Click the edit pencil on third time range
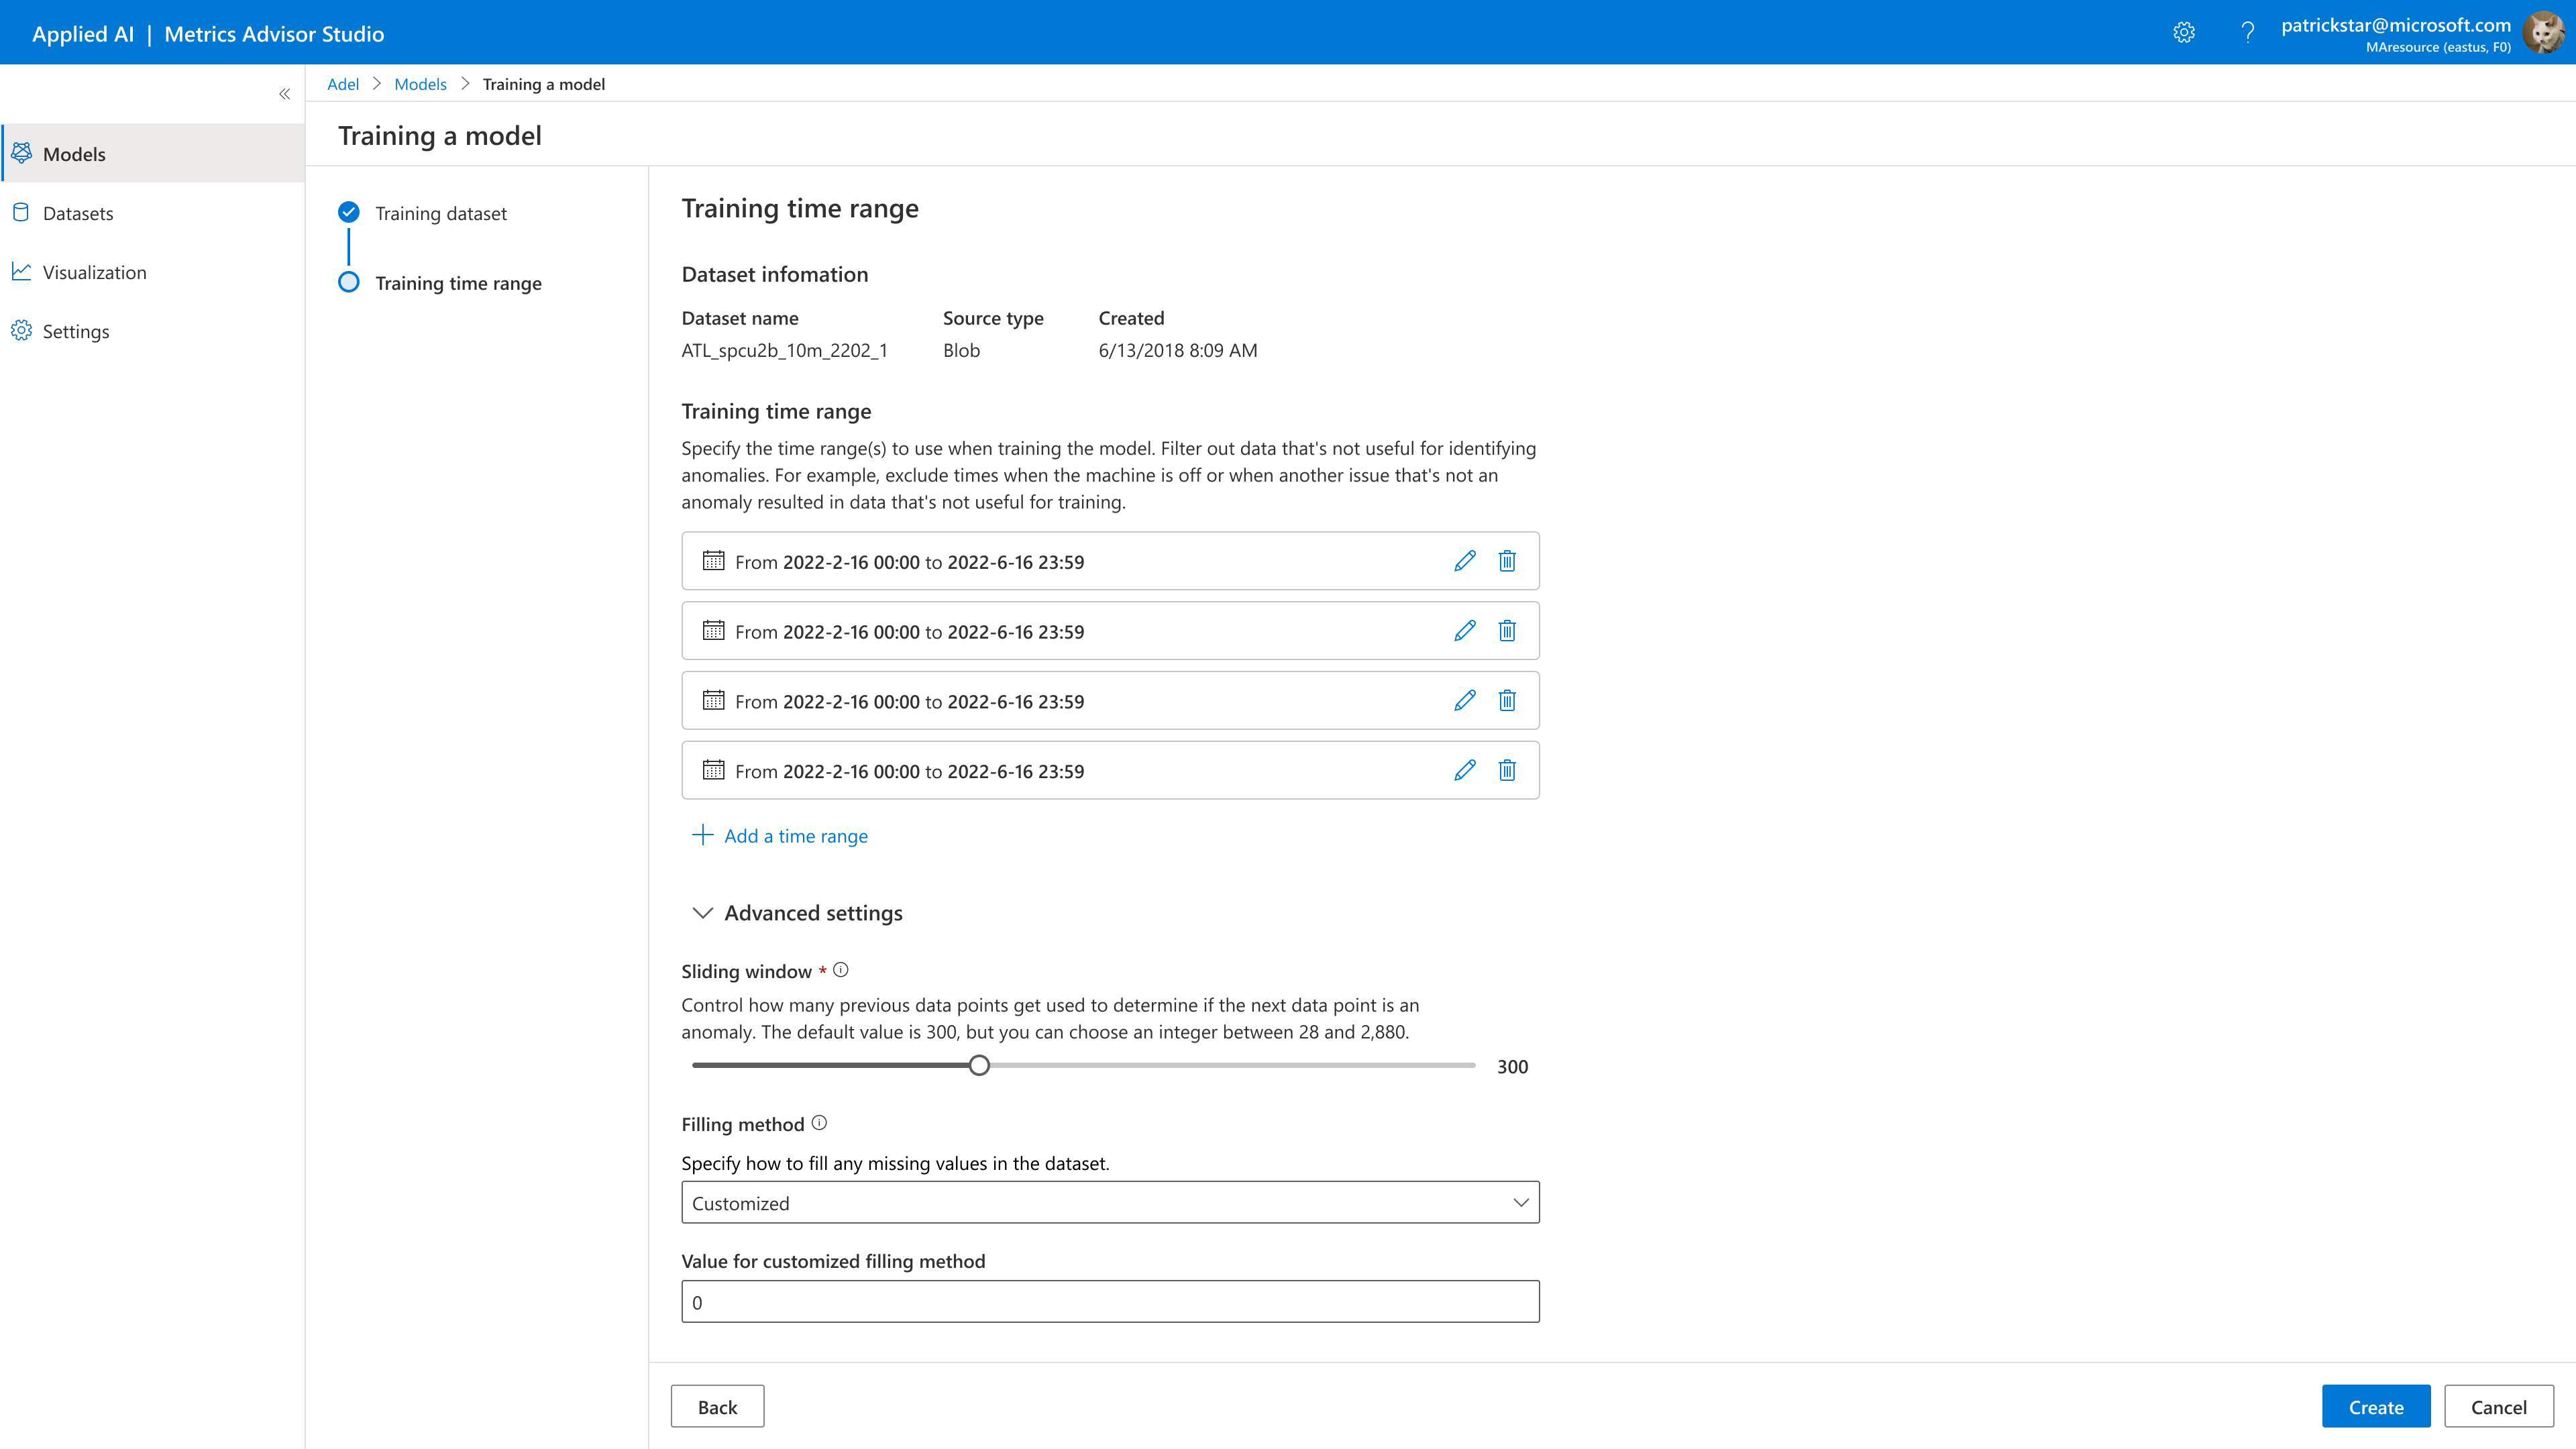This screenshot has height=1449, width=2576. pyautogui.click(x=1464, y=701)
